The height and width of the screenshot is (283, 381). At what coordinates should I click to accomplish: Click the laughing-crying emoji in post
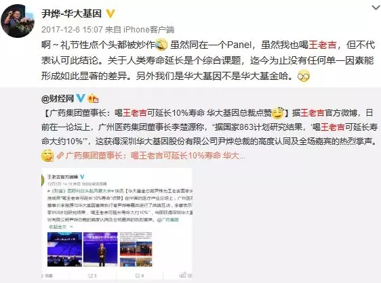tap(161, 45)
